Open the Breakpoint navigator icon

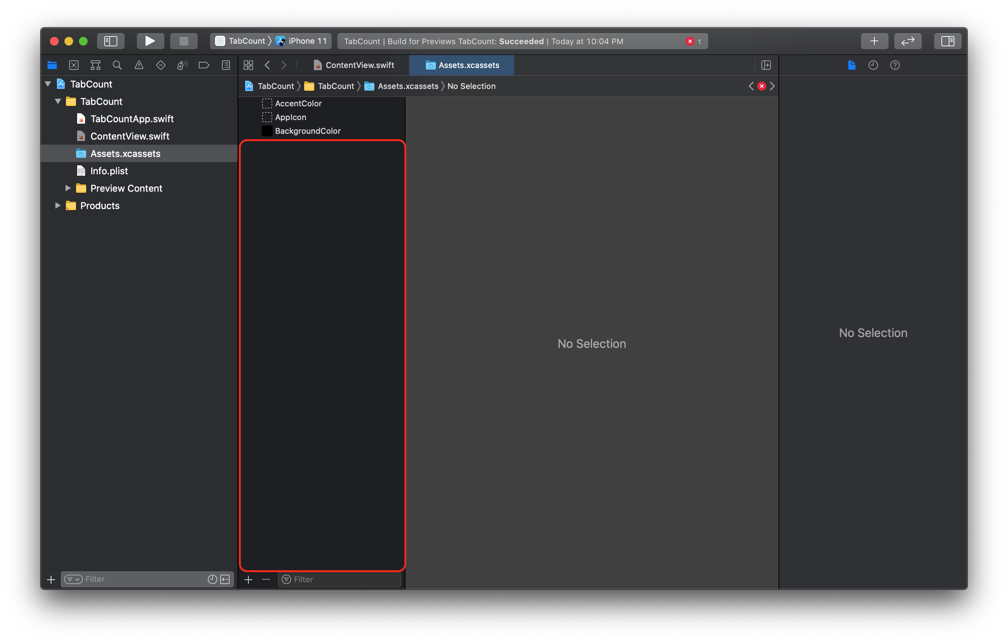point(204,65)
